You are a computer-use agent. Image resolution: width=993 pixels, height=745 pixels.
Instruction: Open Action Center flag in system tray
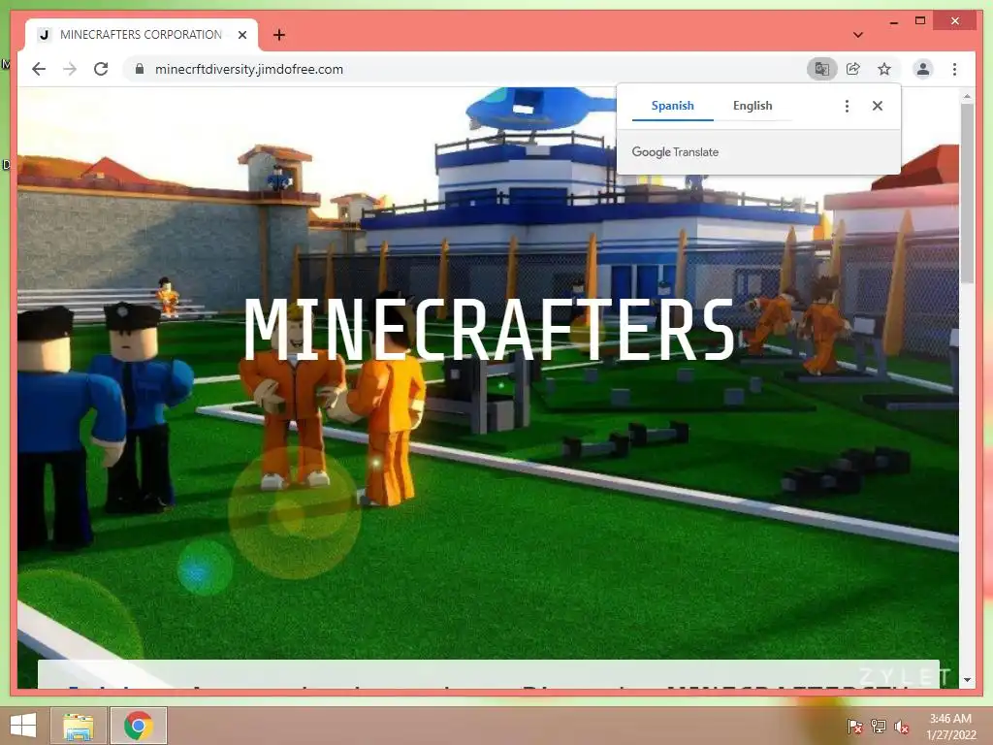[x=854, y=726]
